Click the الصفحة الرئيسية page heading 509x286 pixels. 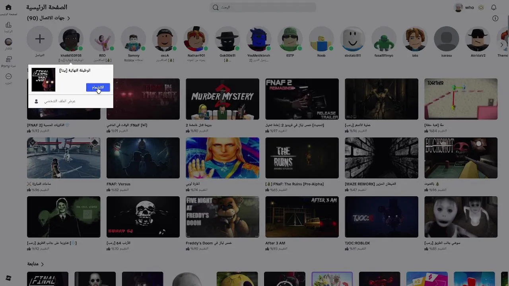click(47, 8)
